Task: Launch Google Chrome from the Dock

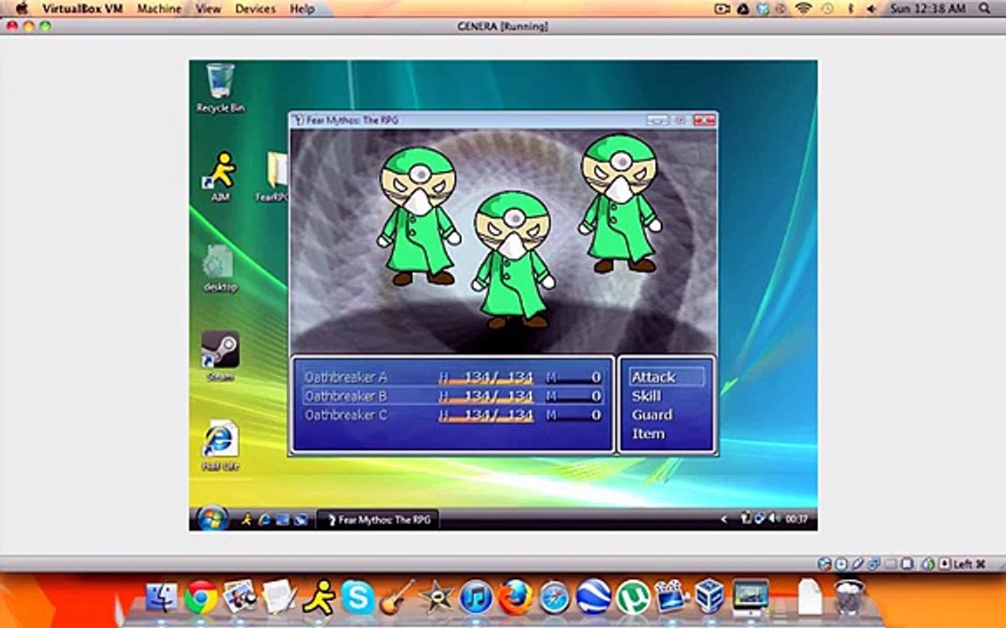Action: pyautogui.click(x=201, y=597)
